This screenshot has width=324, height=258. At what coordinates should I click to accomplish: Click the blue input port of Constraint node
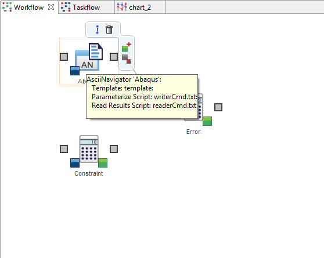tap(75, 163)
